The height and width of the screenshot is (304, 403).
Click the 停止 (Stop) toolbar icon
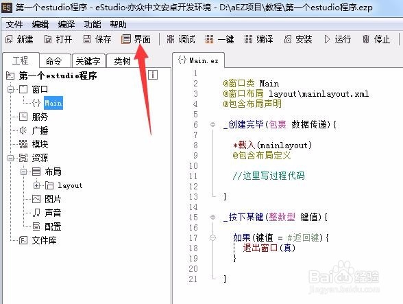366,39
